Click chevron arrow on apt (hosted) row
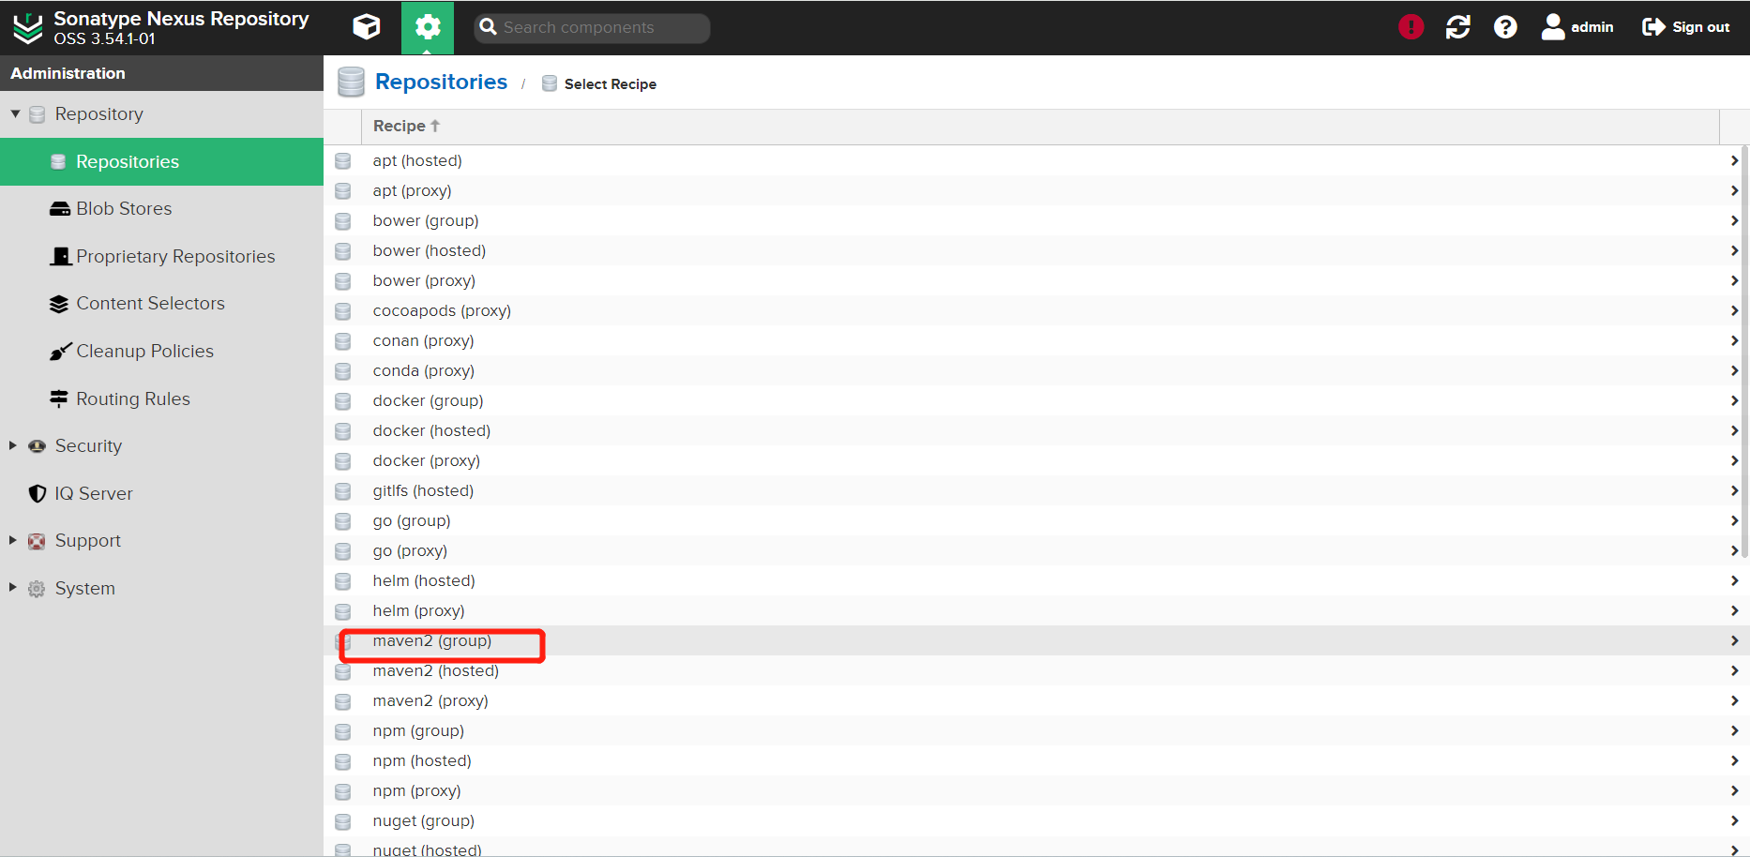Image resolution: width=1750 pixels, height=857 pixels. [x=1734, y=160]
